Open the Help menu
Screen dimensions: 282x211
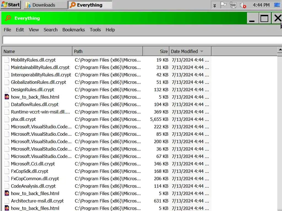tap(110, 30)
